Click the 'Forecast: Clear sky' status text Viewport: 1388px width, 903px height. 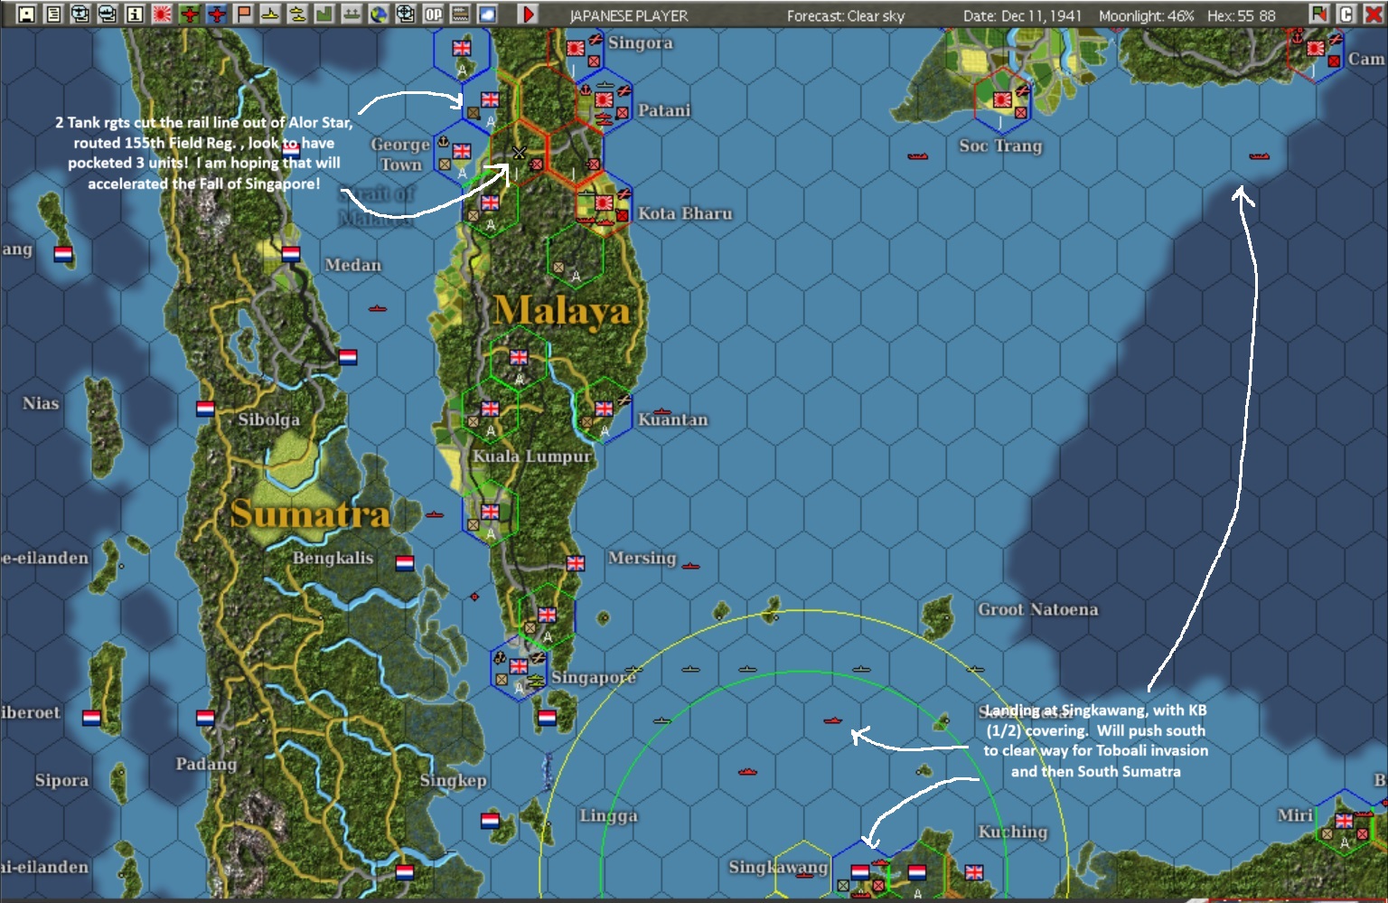coord(845,15)
